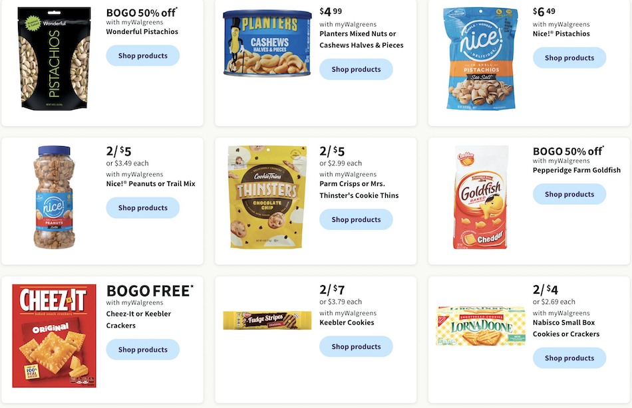Click Shop products for Planters Cashews

coord(356,69)
